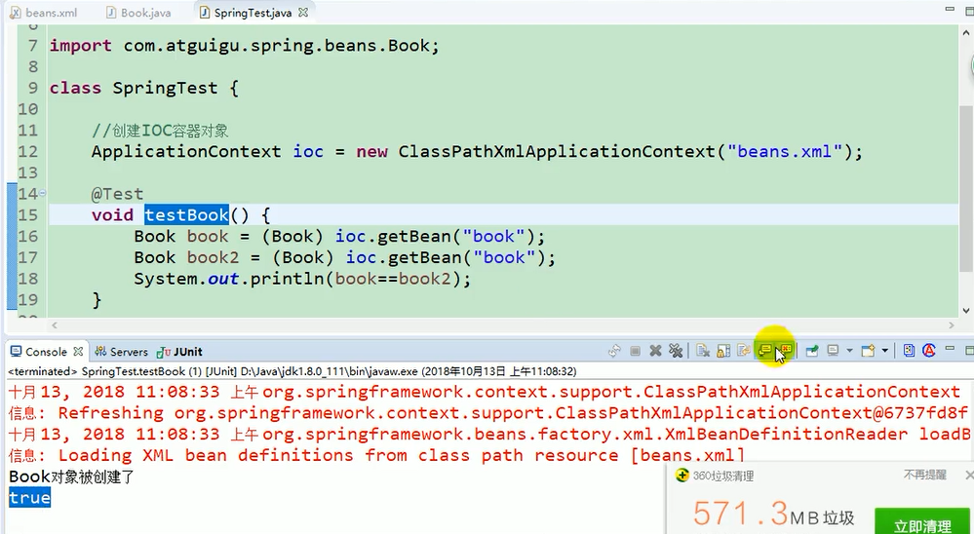Click the disabled Terminate square icon

click(x=635, y=351)
